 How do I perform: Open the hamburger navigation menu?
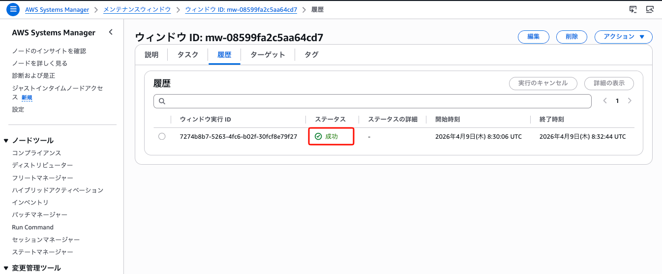click(x=13, y=9)
